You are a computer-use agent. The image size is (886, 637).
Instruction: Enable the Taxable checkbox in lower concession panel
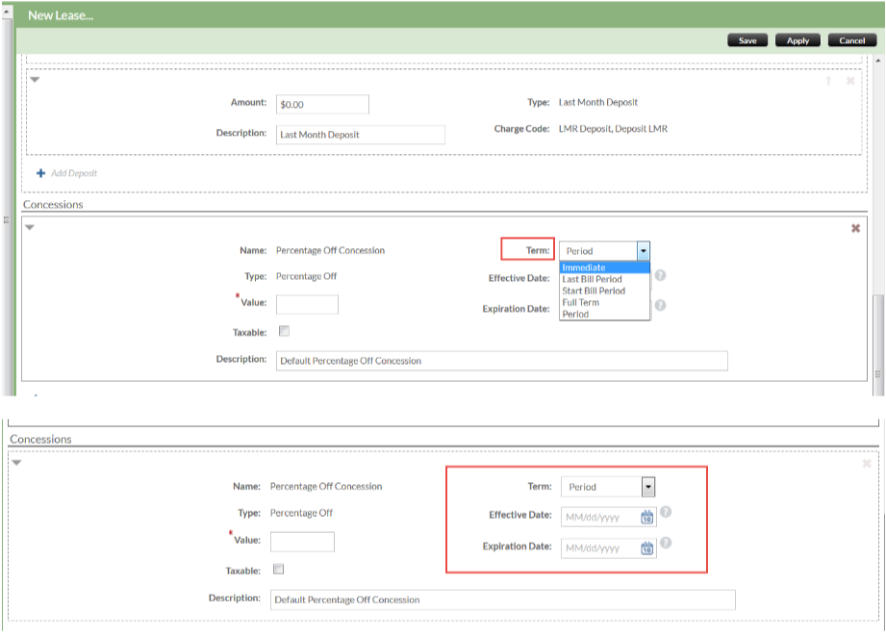pyautogui.click(x=278, y=569)
